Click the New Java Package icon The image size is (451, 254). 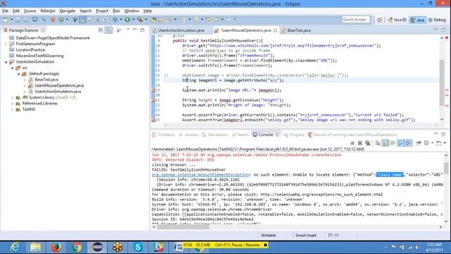point(53,20)
